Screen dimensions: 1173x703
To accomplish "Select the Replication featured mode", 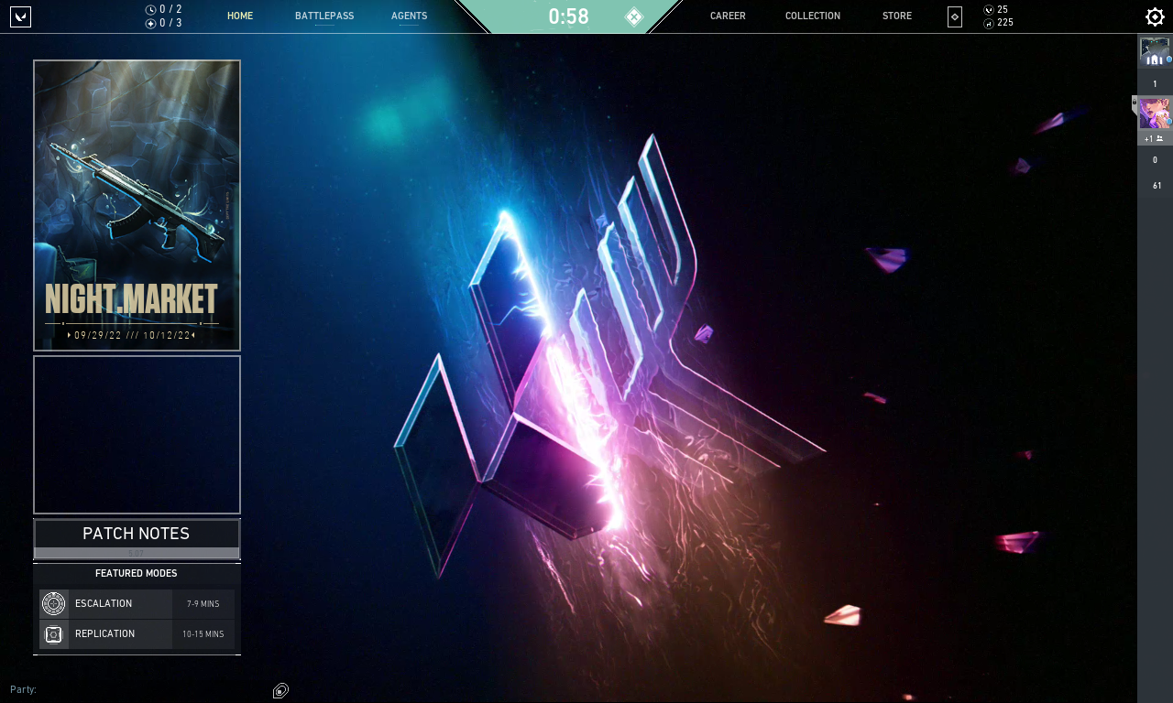I will click(x=137, y=633).
